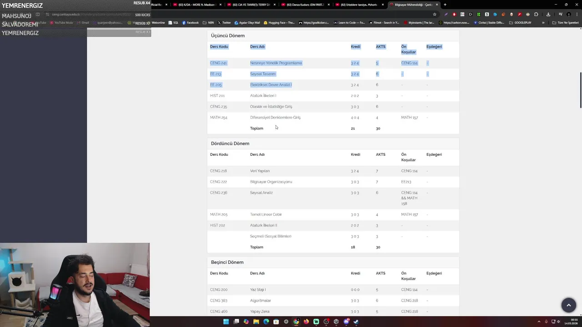Open the Facebook bookmark
This screenshot has width=582, height=327.
pos(191,23)
